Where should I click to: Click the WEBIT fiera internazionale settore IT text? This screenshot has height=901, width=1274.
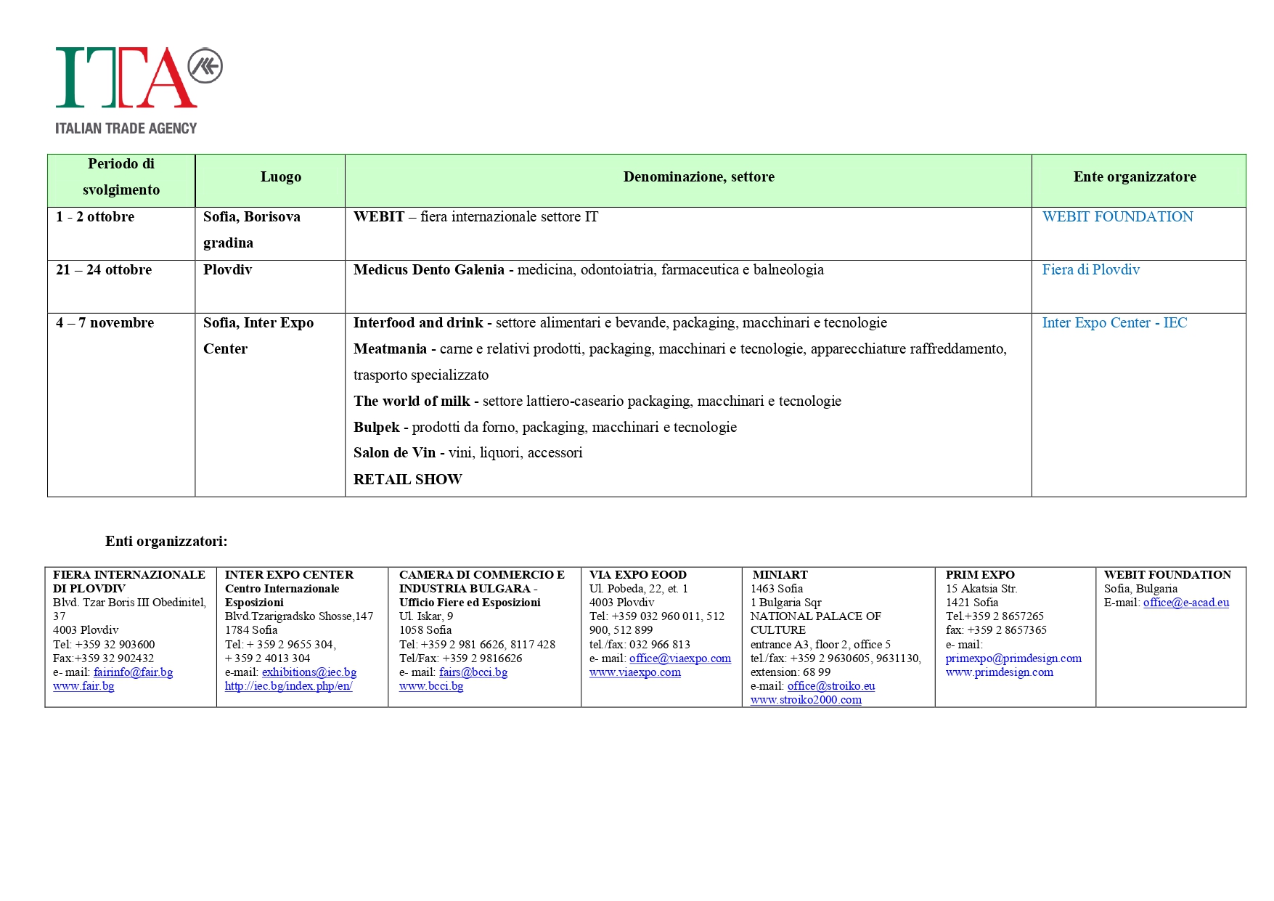click(x=475, y=217)
